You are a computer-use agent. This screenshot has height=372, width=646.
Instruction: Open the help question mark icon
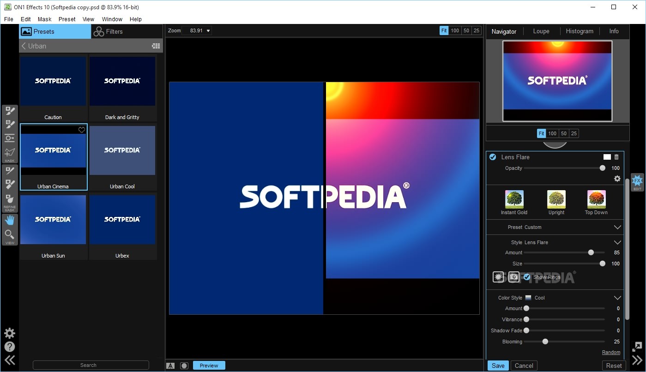tap(10, 347)
